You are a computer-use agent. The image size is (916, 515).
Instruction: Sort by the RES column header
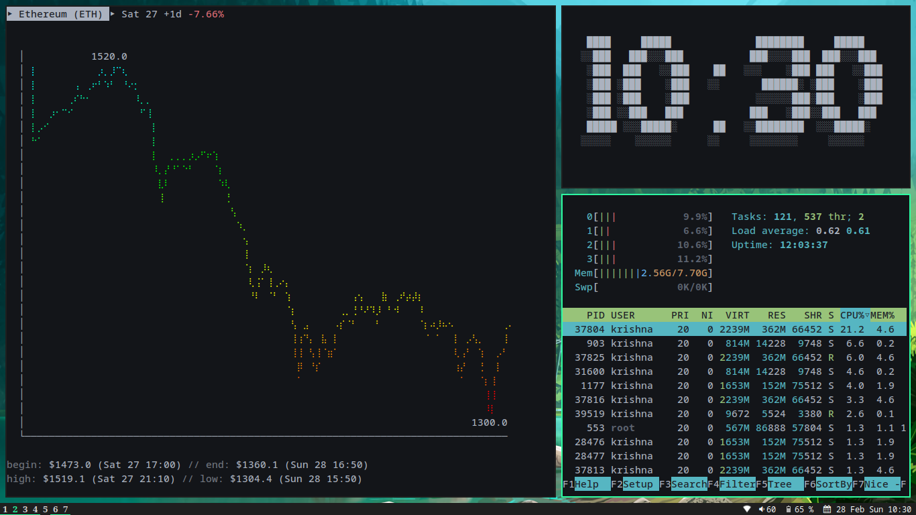point(777,315)
